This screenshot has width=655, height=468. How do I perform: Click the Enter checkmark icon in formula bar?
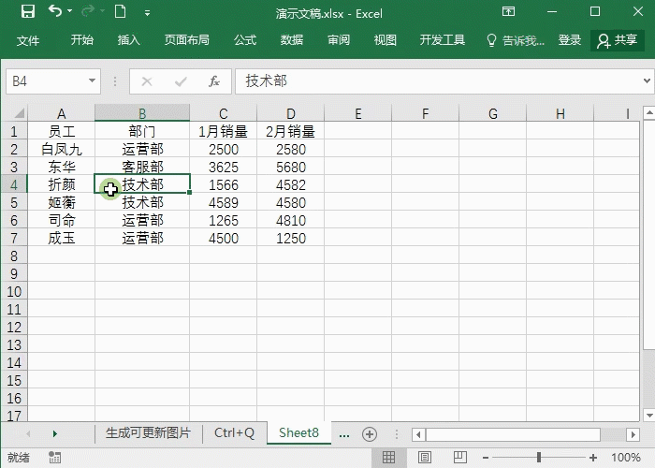(x=181, y=81)
